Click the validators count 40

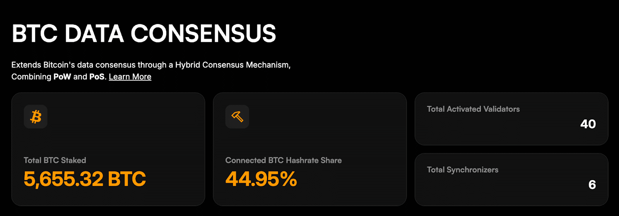coord(588,124)
